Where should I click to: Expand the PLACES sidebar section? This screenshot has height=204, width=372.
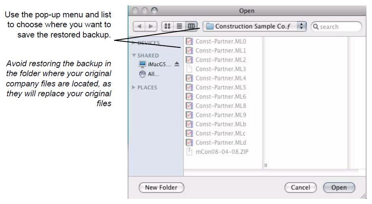tap(134, 88)
